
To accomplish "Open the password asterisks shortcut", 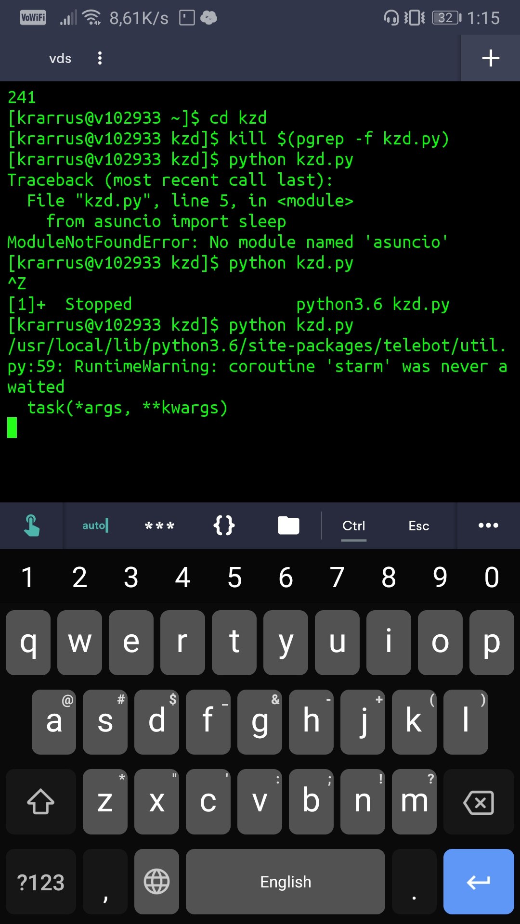I will pos(159,526).
